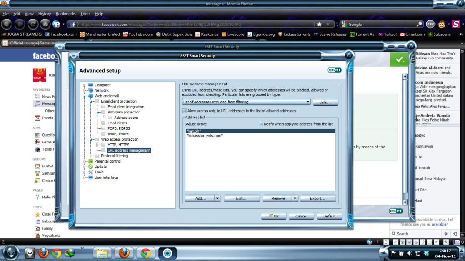Click scroll-down arrow in ESET main window
This screenshot has height=261, width=465.
(405, 202)
